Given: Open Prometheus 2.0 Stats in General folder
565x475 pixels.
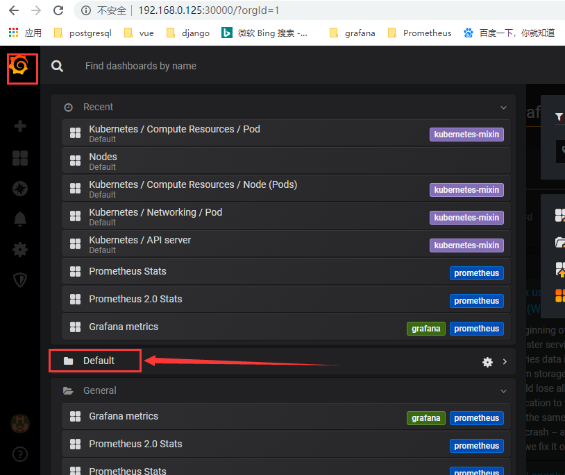Looking at the screenshot, I should point(287,444).
